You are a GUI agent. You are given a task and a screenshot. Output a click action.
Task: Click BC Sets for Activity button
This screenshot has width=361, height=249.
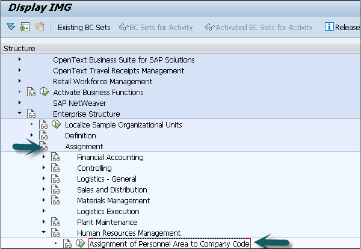(x=156, y=27)
